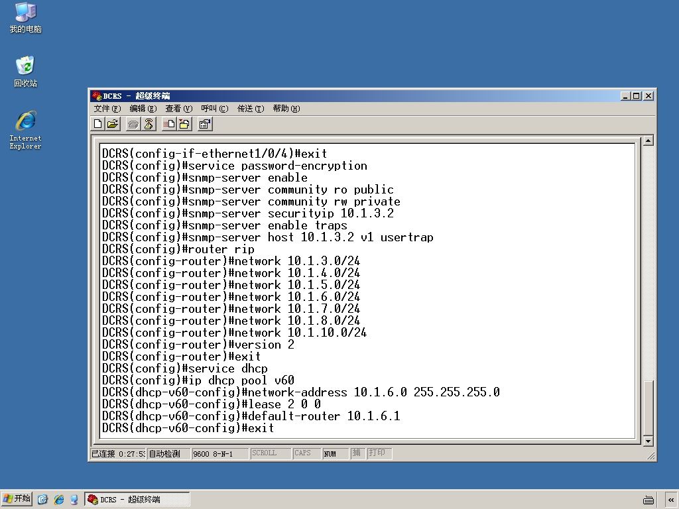679x509 pixels.
Task: Click the SCROLL status indicator
Action: [x=271, y=453]
